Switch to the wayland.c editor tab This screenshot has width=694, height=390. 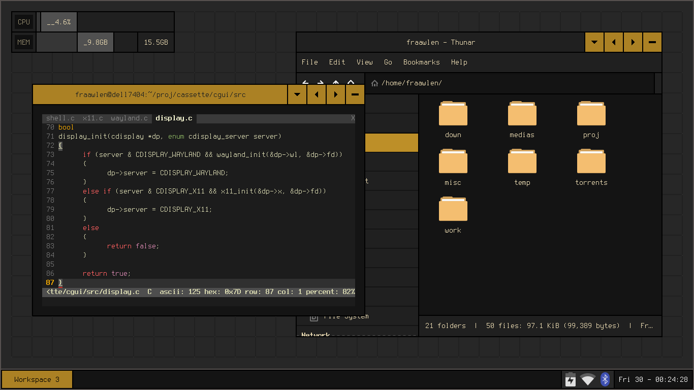pyautogui.click(x=129, y=118)
